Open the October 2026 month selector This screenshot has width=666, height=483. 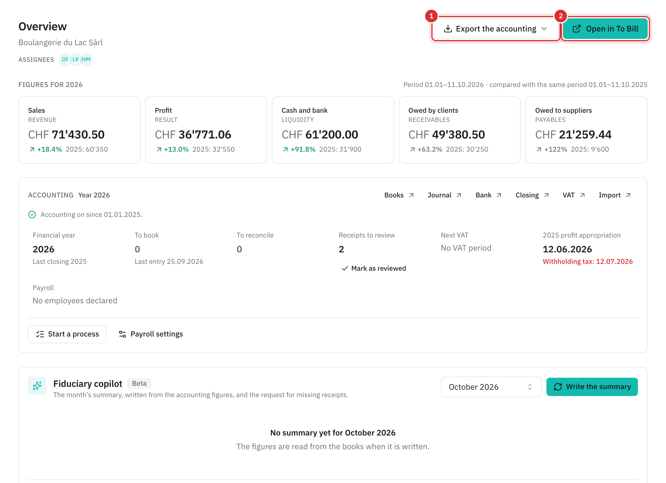[491, 387]
